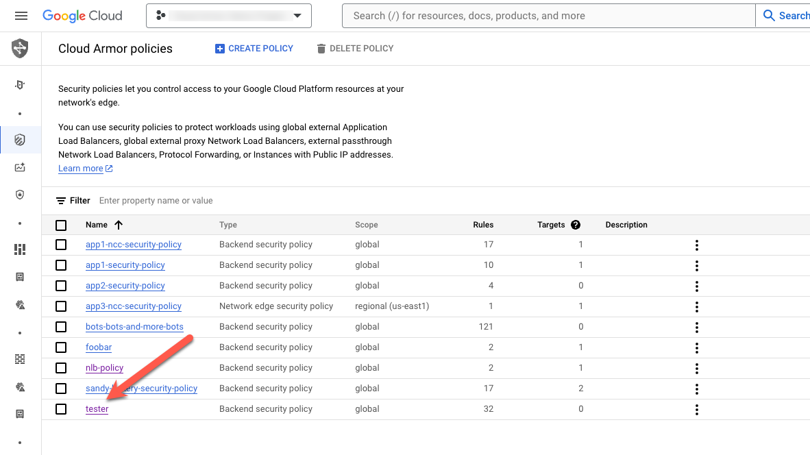Select the tester policy checkbox
Image resolution: width=810 pixels, height=455 pixels.
pos(61,409)
